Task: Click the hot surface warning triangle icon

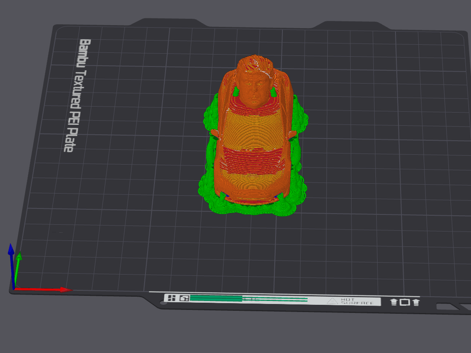Action: click(x=332, y=301)
